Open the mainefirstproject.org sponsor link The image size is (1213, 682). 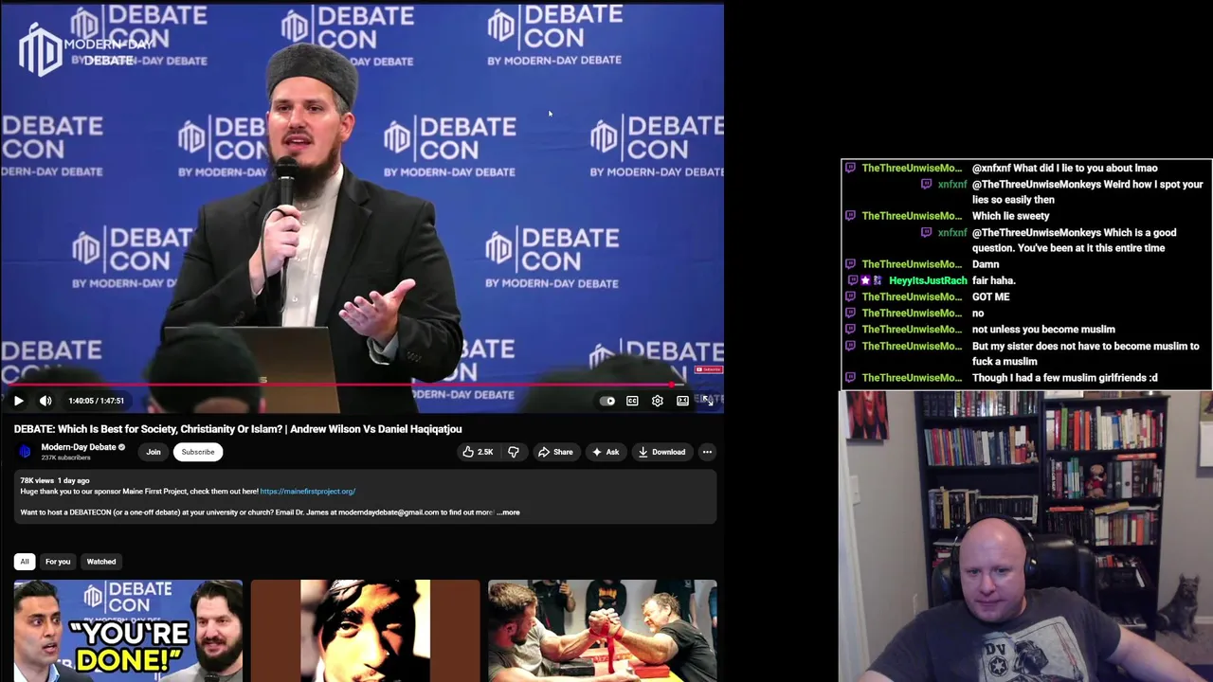pos(308,492)
